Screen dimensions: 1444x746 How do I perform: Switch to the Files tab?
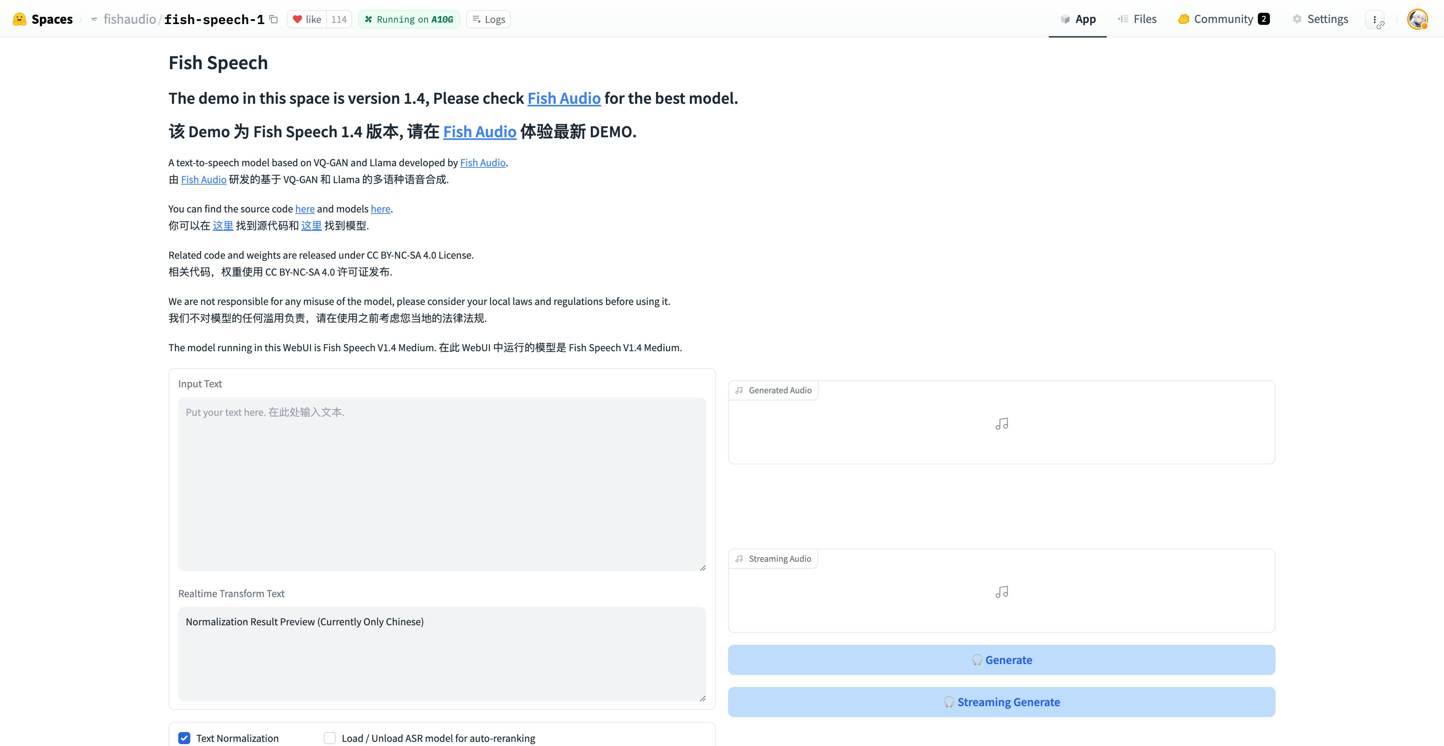coord(1138,19)
